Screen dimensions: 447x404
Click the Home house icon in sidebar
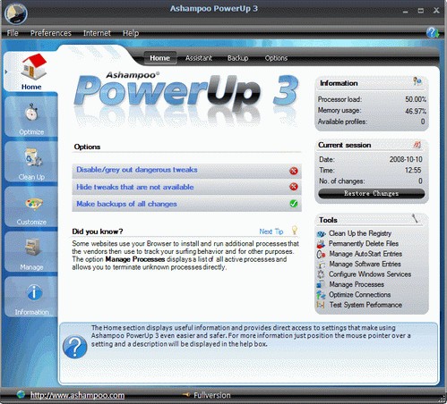[x=33, y=67]
